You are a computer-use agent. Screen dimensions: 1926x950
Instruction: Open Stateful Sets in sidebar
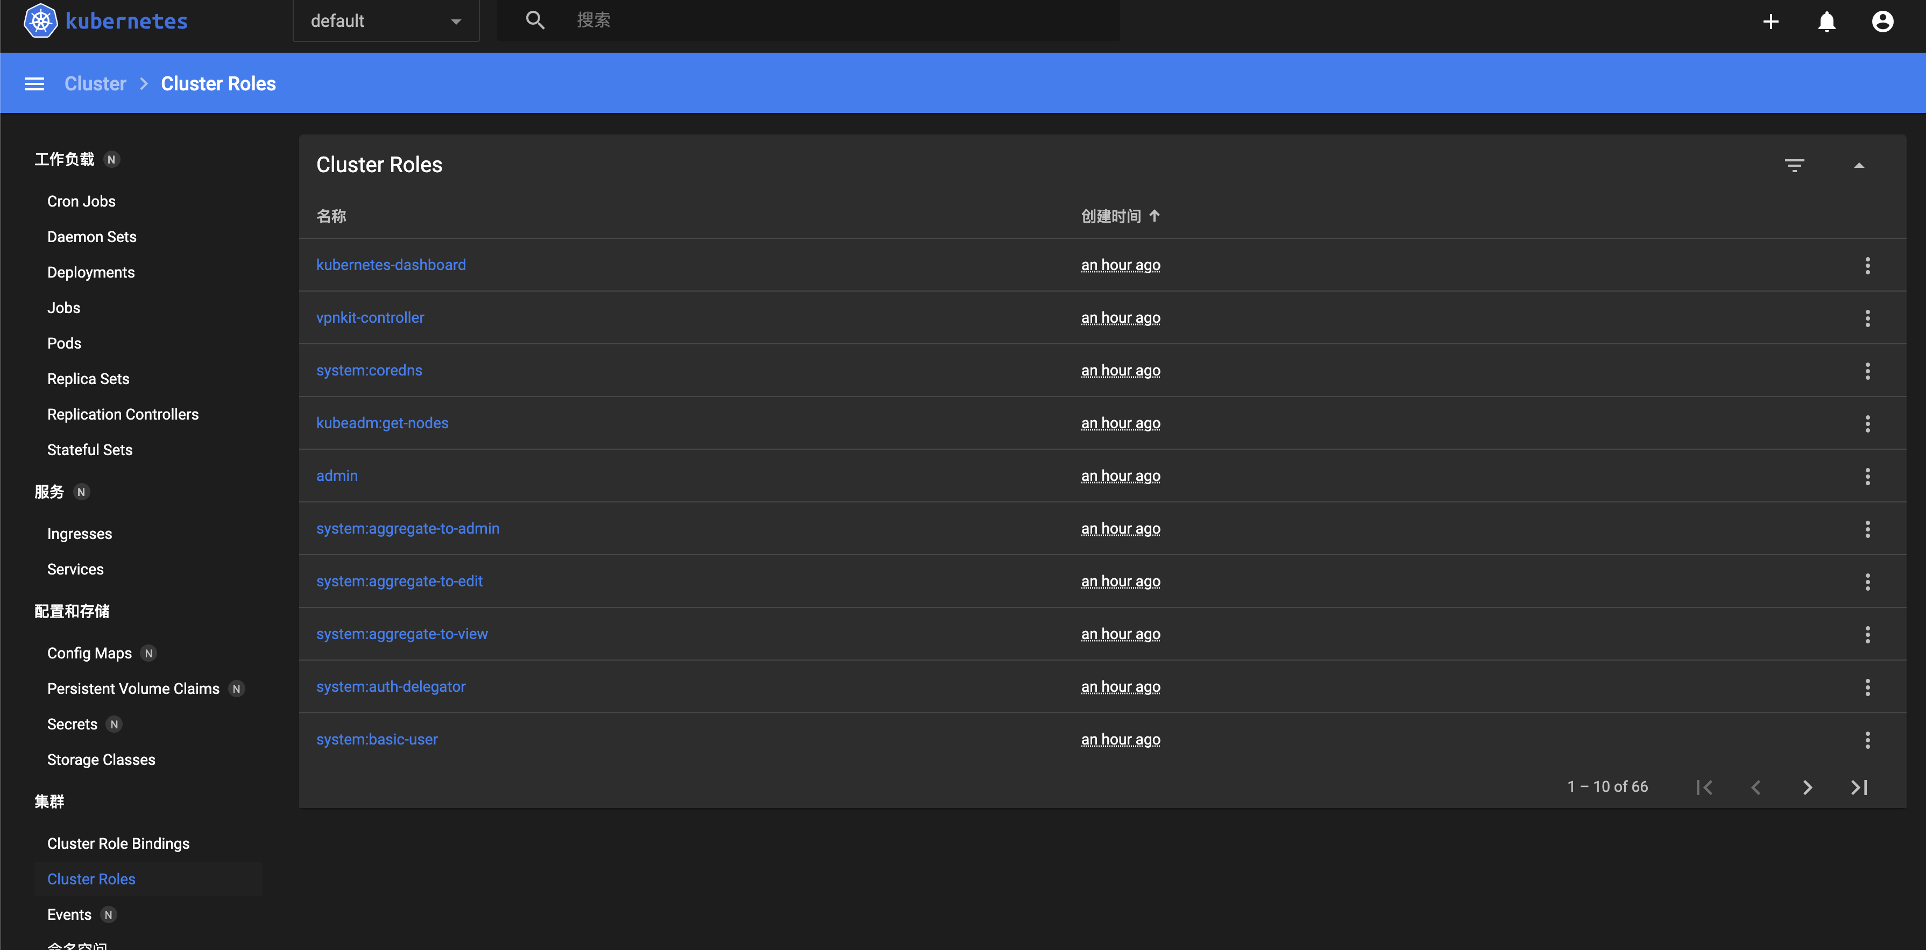[x=90, y=450]
